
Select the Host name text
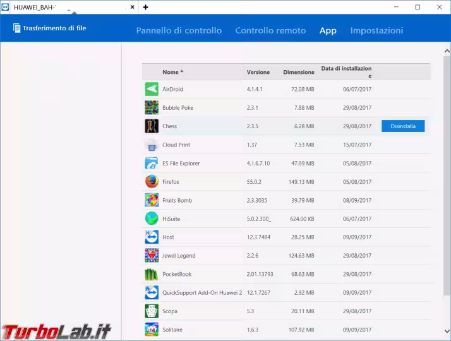point(168,237)
